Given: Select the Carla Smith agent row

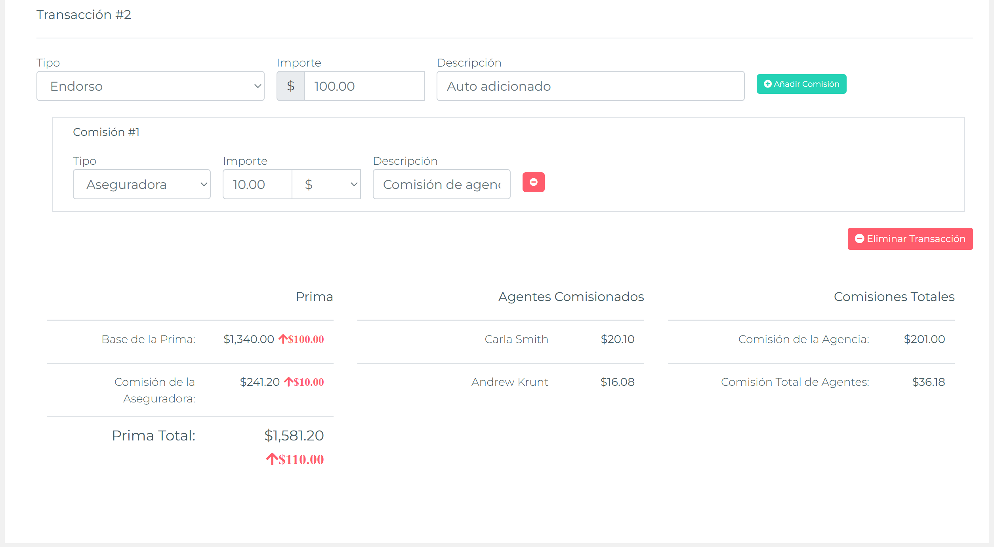Looking at the screenshot, I should pyautogui.click(x=516, y=339).
